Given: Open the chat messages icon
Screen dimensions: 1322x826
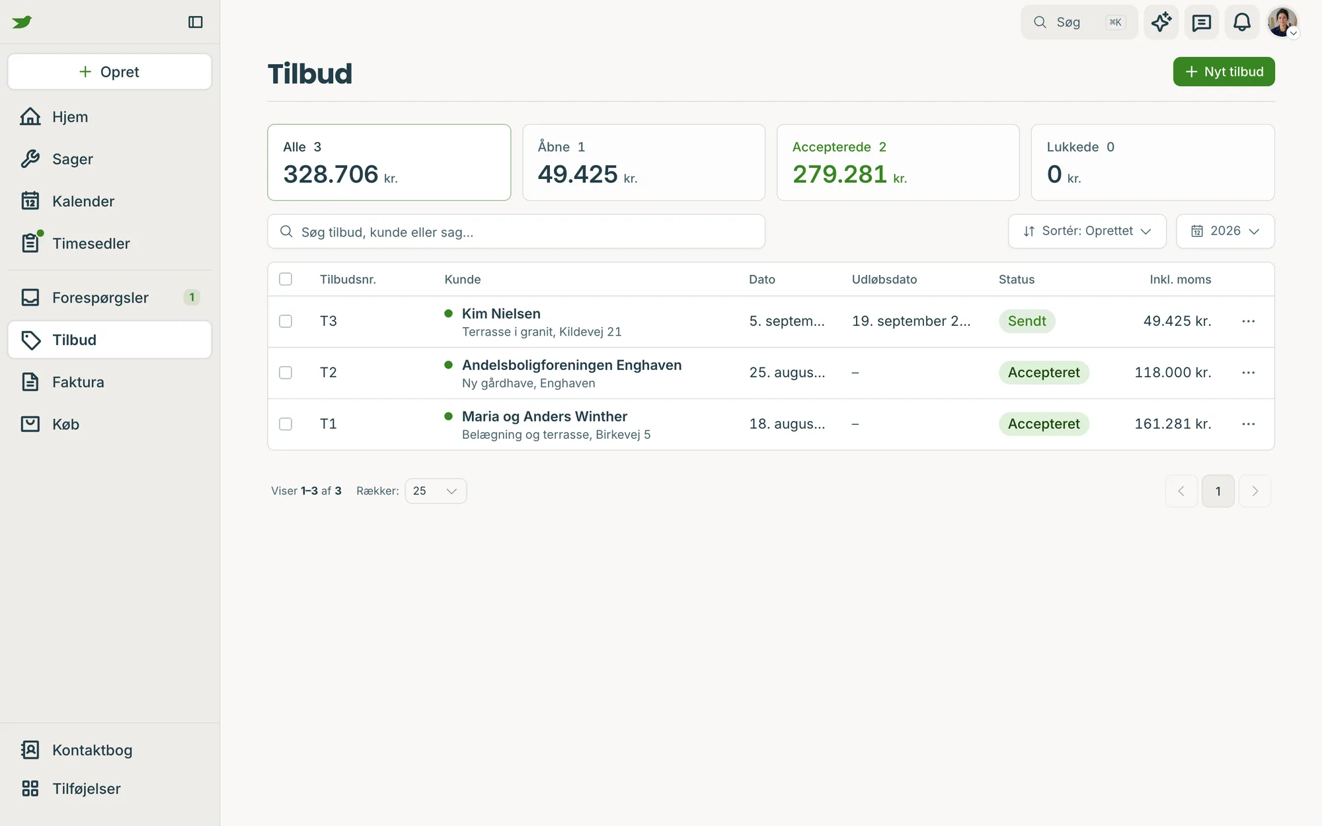Looking at the screenshot, I should (1201, 22).
